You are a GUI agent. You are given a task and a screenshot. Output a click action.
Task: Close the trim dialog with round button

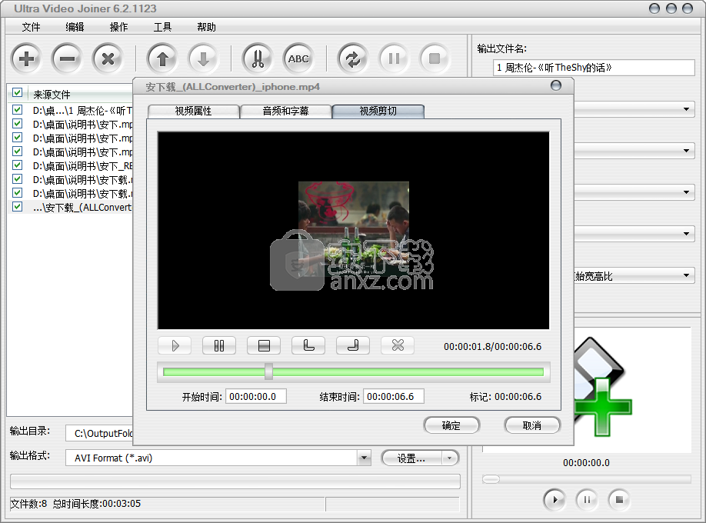(x=556, y=85)
